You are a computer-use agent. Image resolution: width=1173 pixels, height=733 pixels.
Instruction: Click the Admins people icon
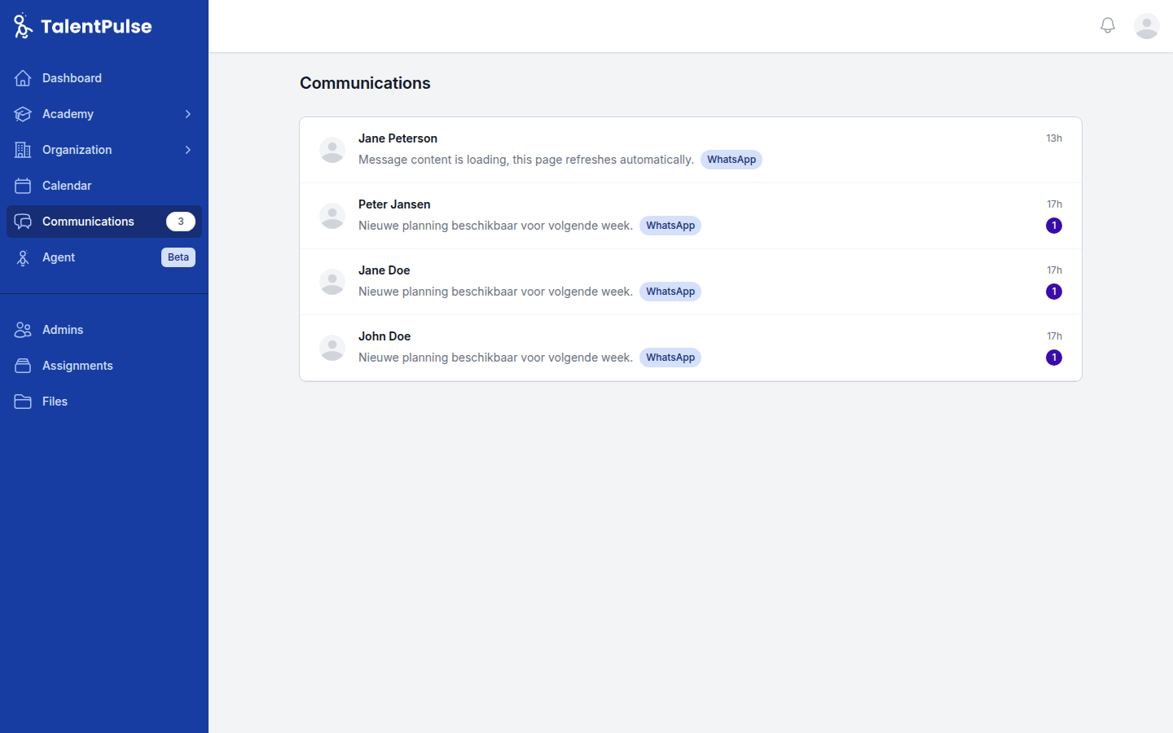[23, 330]
